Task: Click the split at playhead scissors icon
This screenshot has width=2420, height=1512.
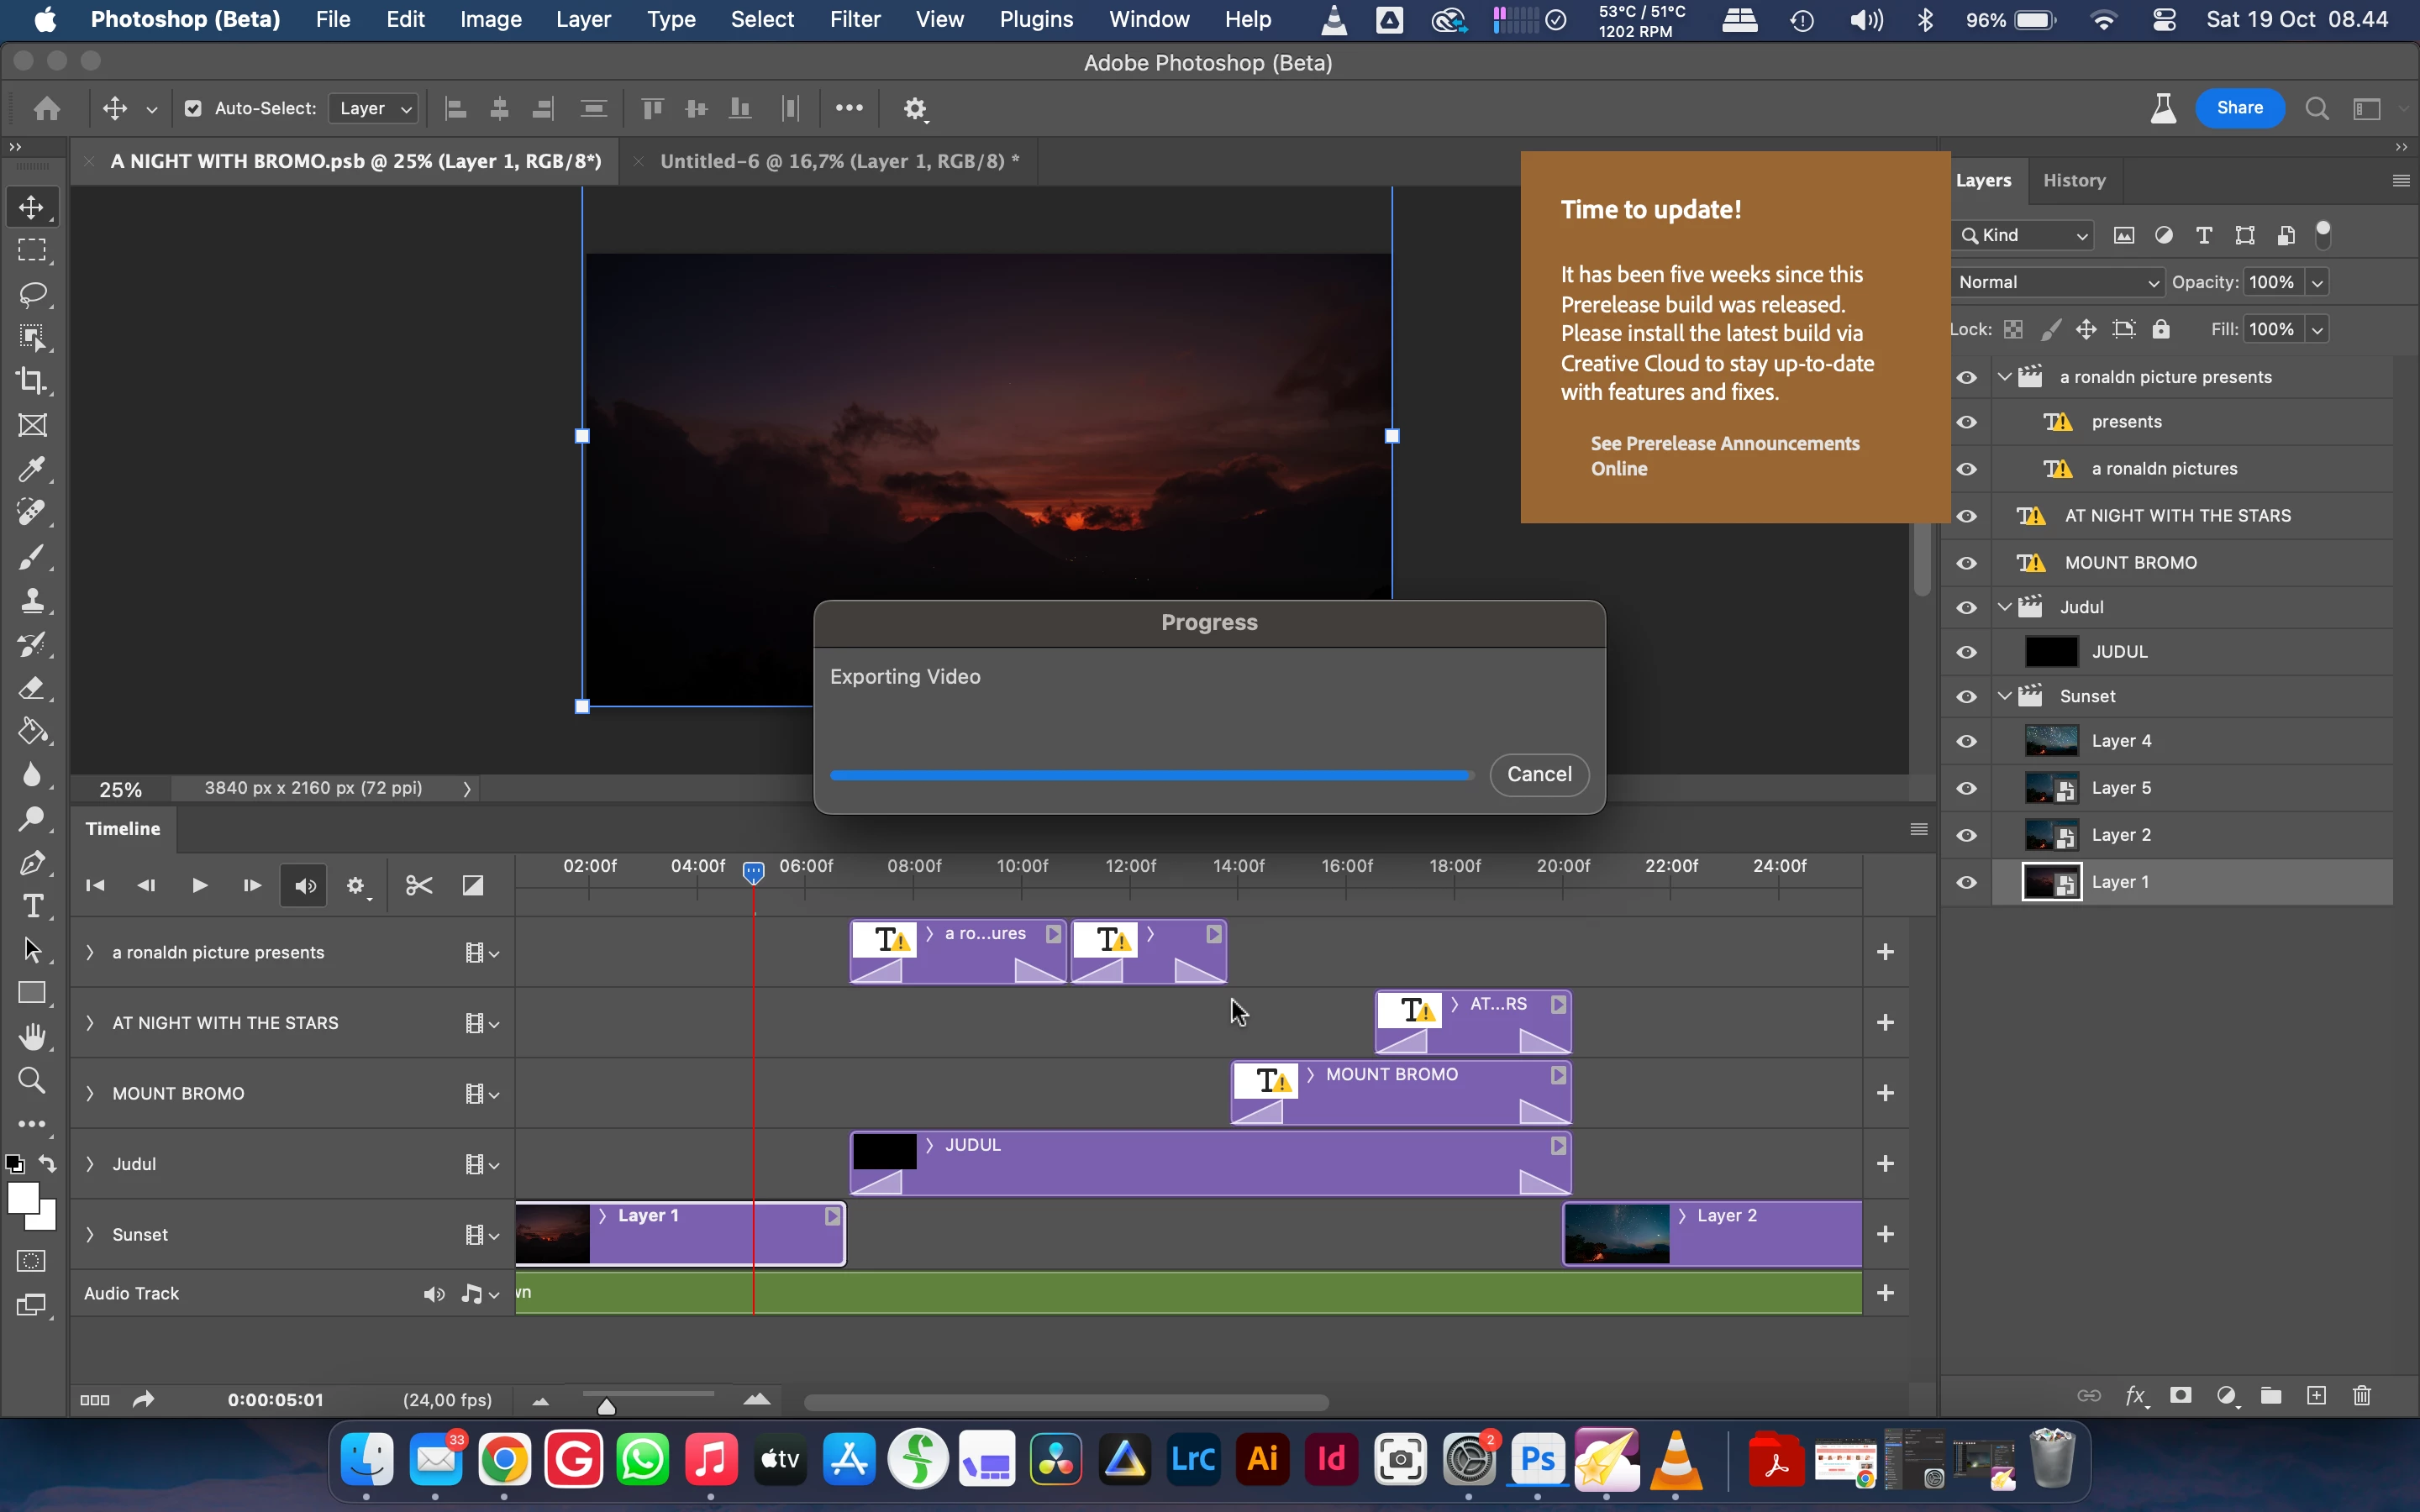Action: coord(419,886)
